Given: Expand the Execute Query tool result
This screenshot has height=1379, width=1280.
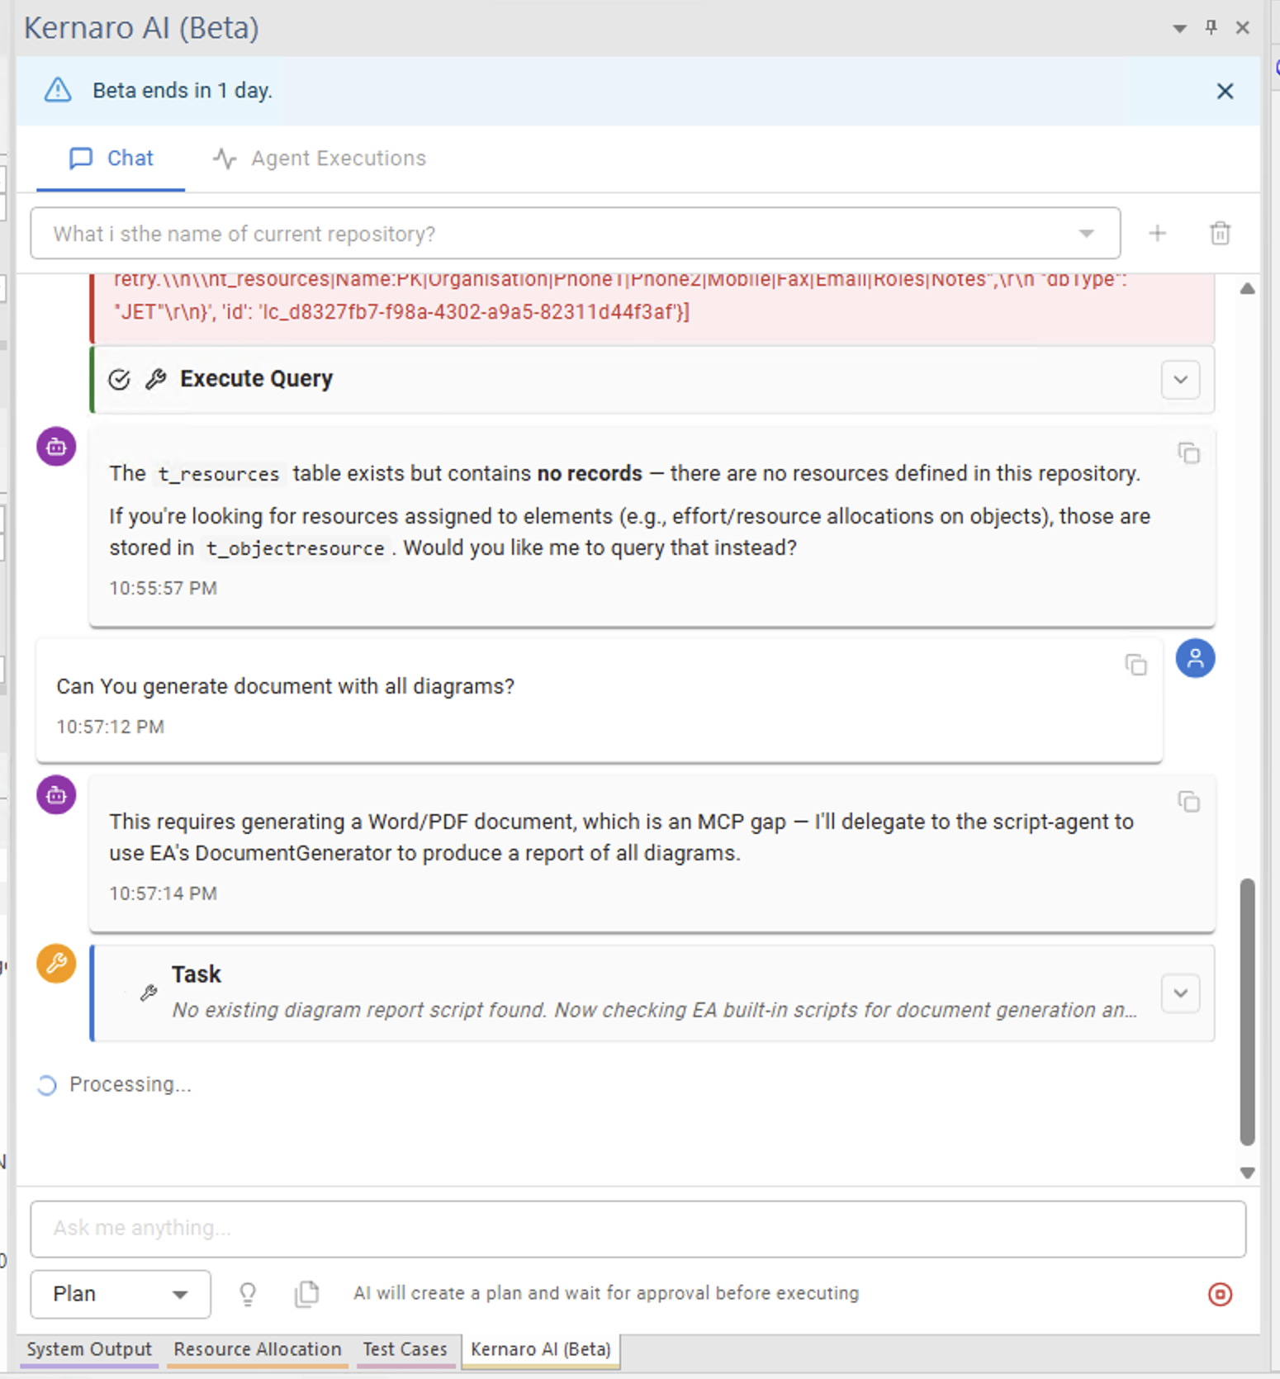Looking at the screenshot, I should (x=1180, y=380).
